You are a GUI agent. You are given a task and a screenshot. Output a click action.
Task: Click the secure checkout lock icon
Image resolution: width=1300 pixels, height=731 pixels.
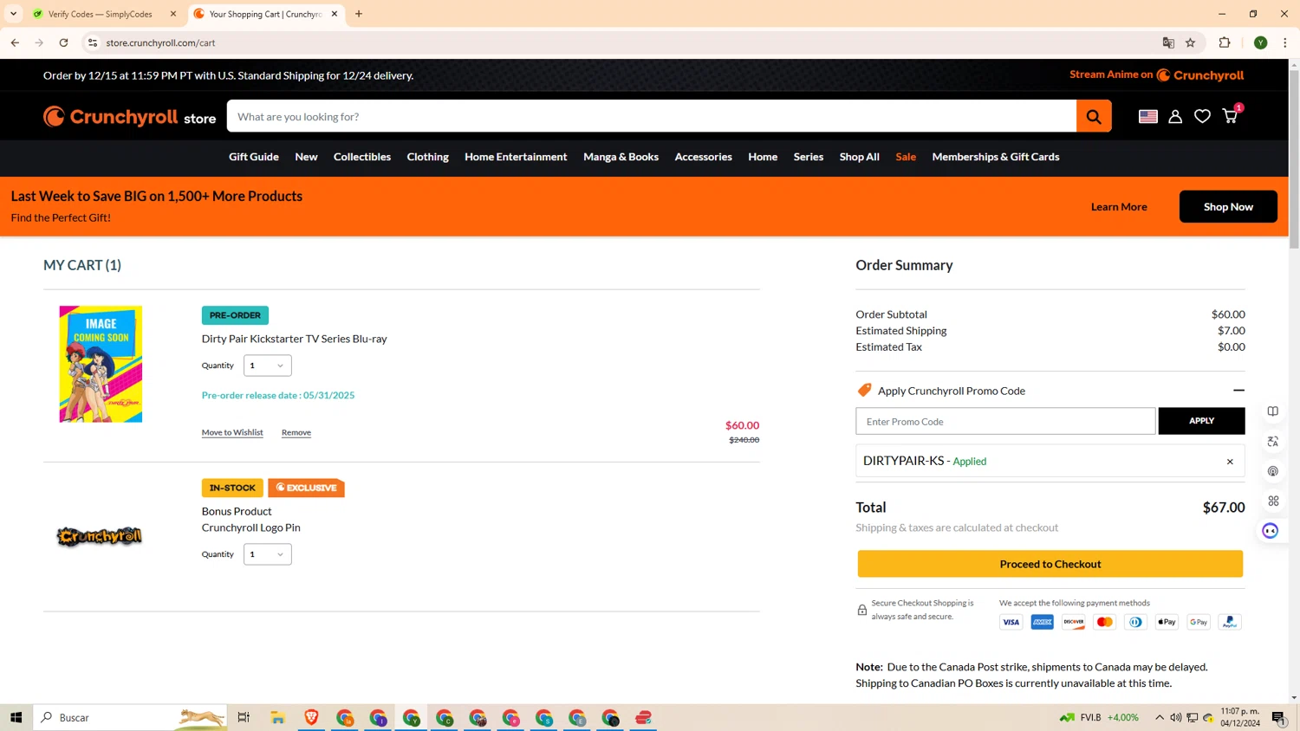click(x=861, y=610)
